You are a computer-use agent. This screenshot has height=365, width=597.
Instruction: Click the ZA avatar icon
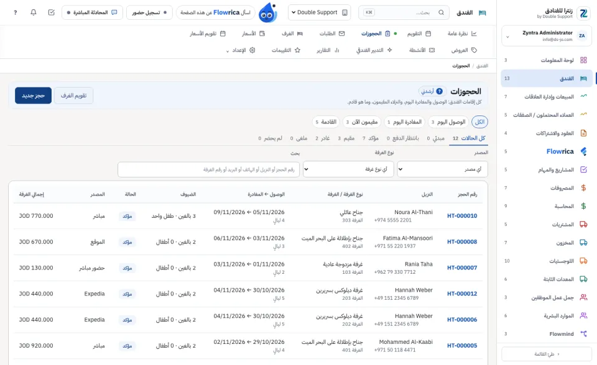[x=582, y=36]
